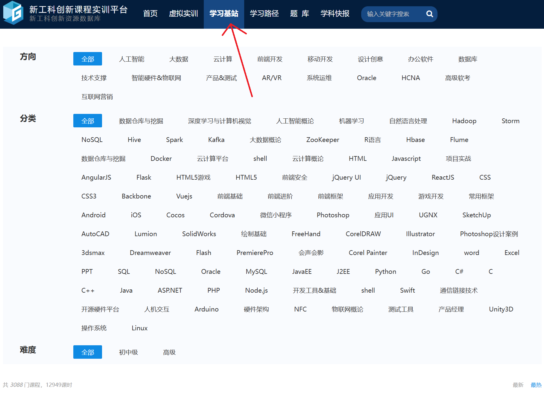Filter direction by 系统运维

click(319, 78)
